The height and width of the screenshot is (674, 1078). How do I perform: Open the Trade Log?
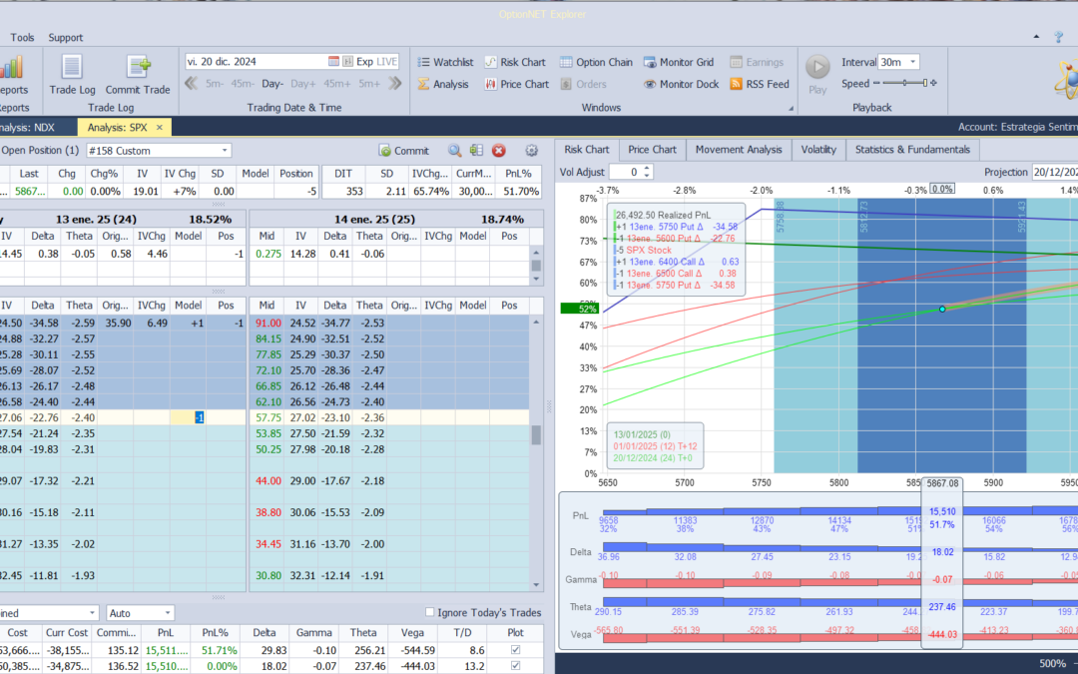pos(72,75)
